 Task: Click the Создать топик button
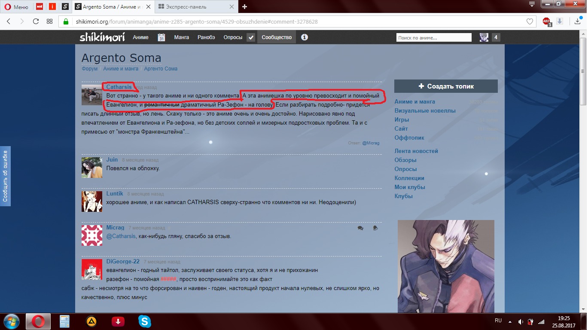tap(446, 86)
